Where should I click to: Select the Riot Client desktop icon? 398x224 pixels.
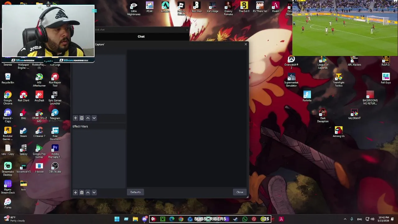23,96
